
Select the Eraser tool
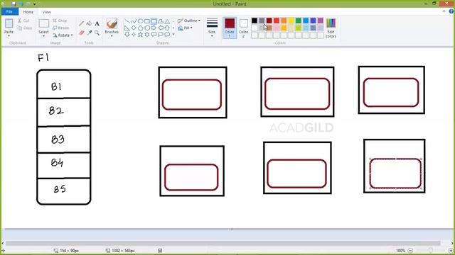tap(82, 33)
